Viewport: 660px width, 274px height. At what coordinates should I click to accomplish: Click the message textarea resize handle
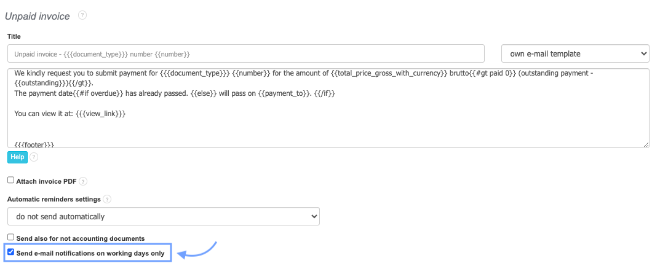(x=646, y=144)
